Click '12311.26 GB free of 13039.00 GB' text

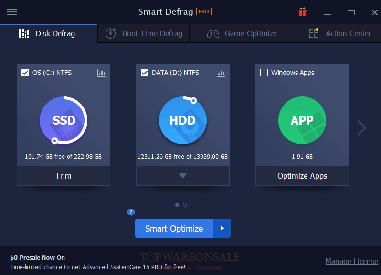point(183,156)
